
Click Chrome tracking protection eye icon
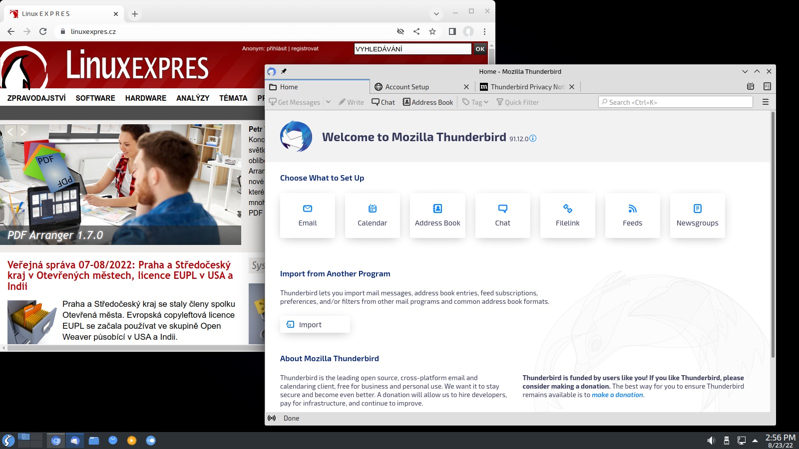pyautogui.click(x=400, y=31)
